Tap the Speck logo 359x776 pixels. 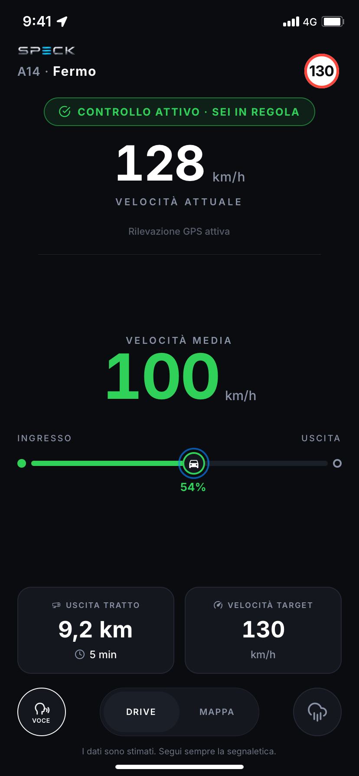pyautogui.click(x=46, y=51)
